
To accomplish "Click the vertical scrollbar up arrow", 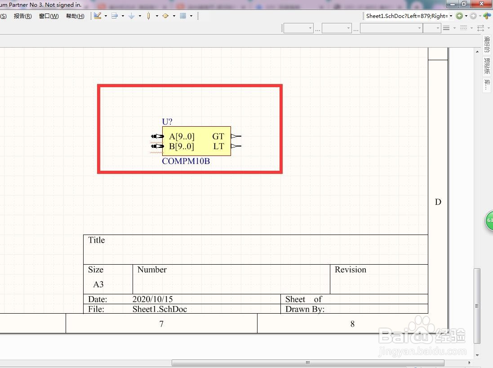I will [x=477, y=51].
